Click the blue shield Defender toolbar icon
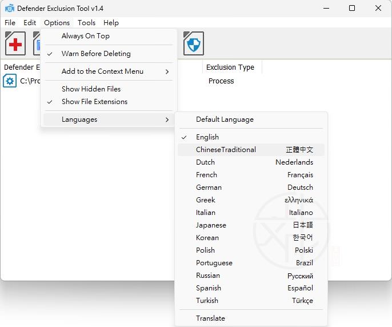392x327 pixels. coord(194,43)
